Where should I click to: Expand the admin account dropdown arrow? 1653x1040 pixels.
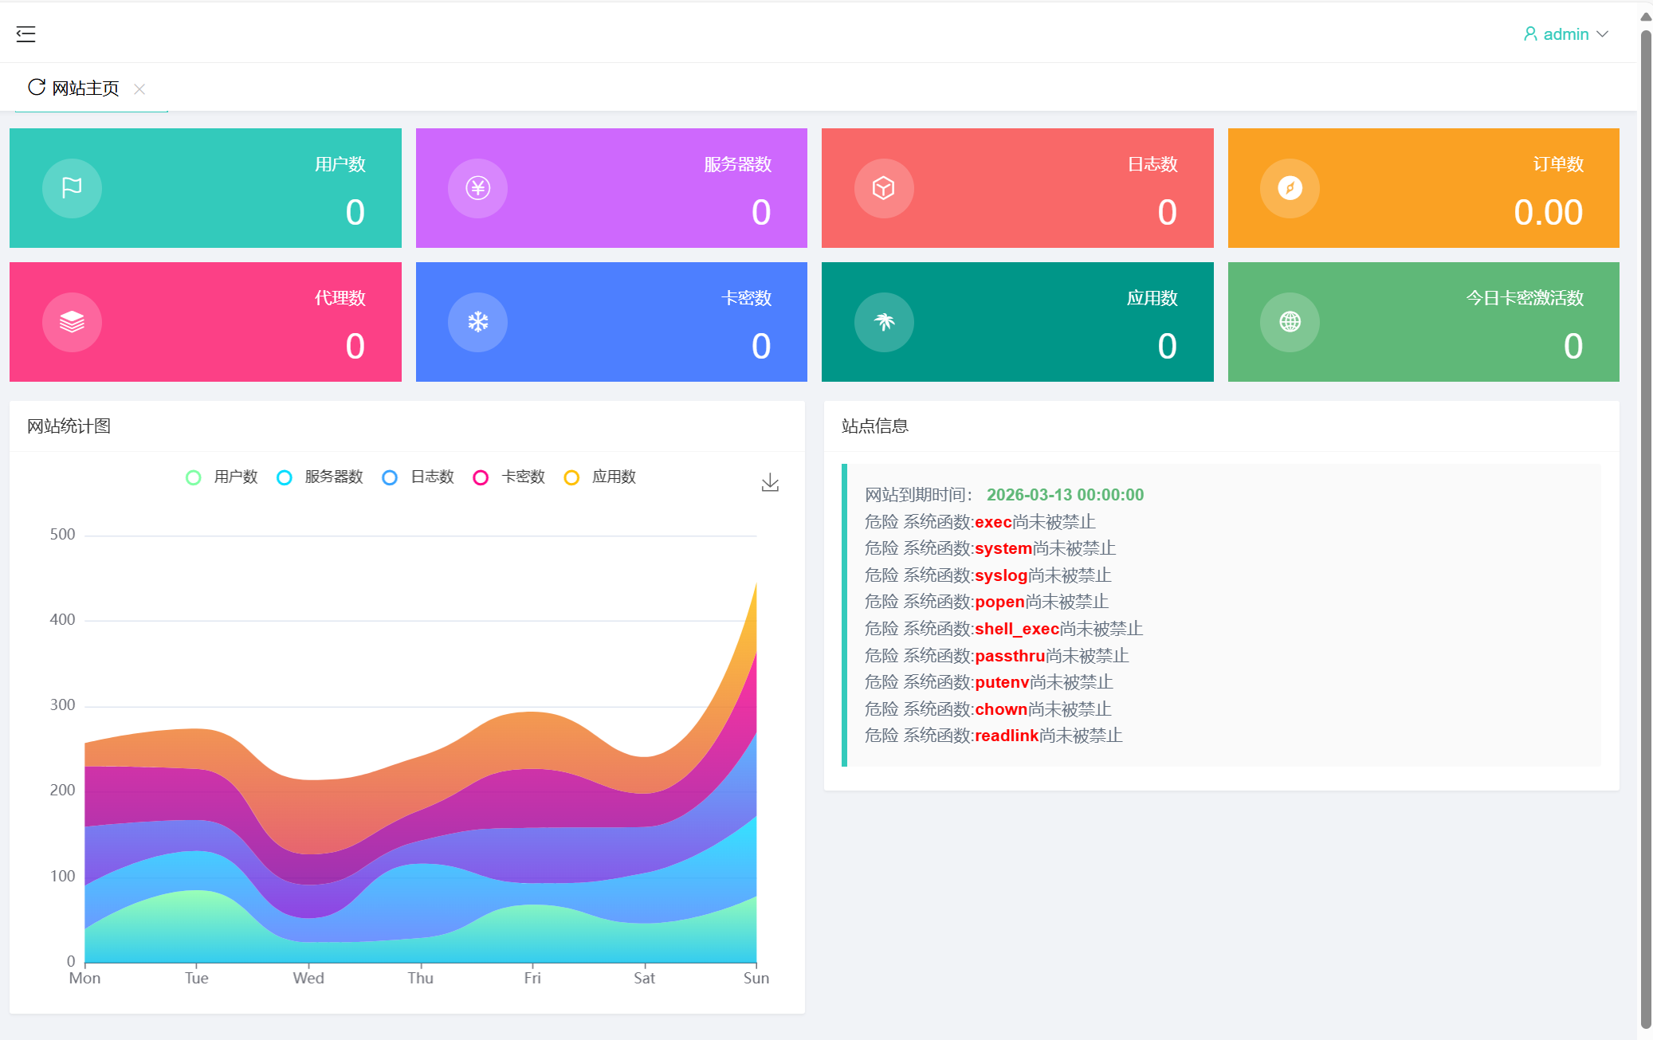click(x=1603, y=34)
